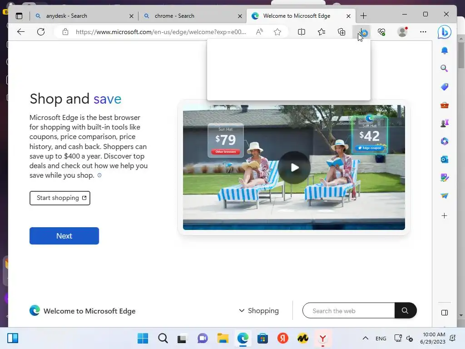Close the Welcome to Microsoft Edge tab

click(348, 16)
